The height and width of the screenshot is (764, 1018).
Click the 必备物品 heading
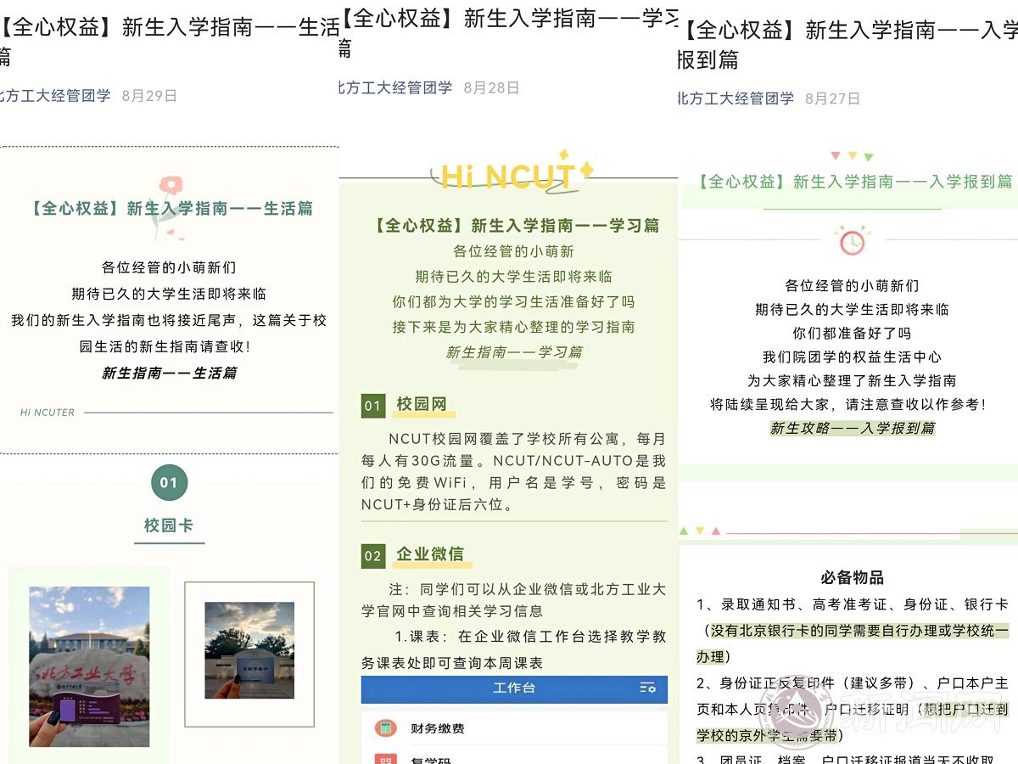click(852, 577)
